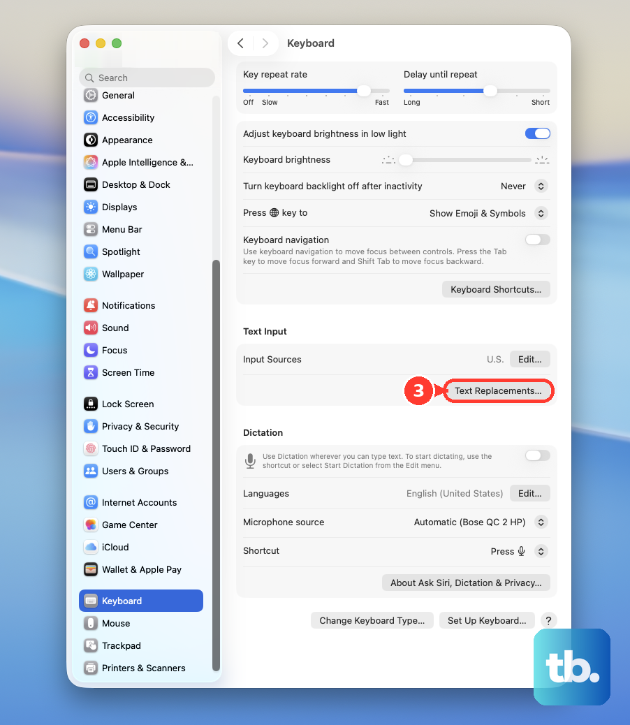Click the Delay until repeat slider knob
The width and height of the screenshot is (630, 725).
490,91
